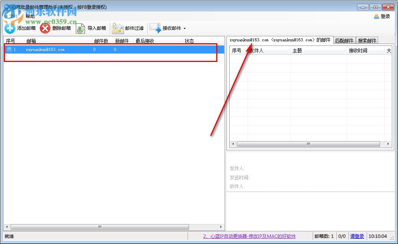Click the green arrow Import Mailbox icon
The width and height of the screenshot is (398, 244).
coord(80,28)
